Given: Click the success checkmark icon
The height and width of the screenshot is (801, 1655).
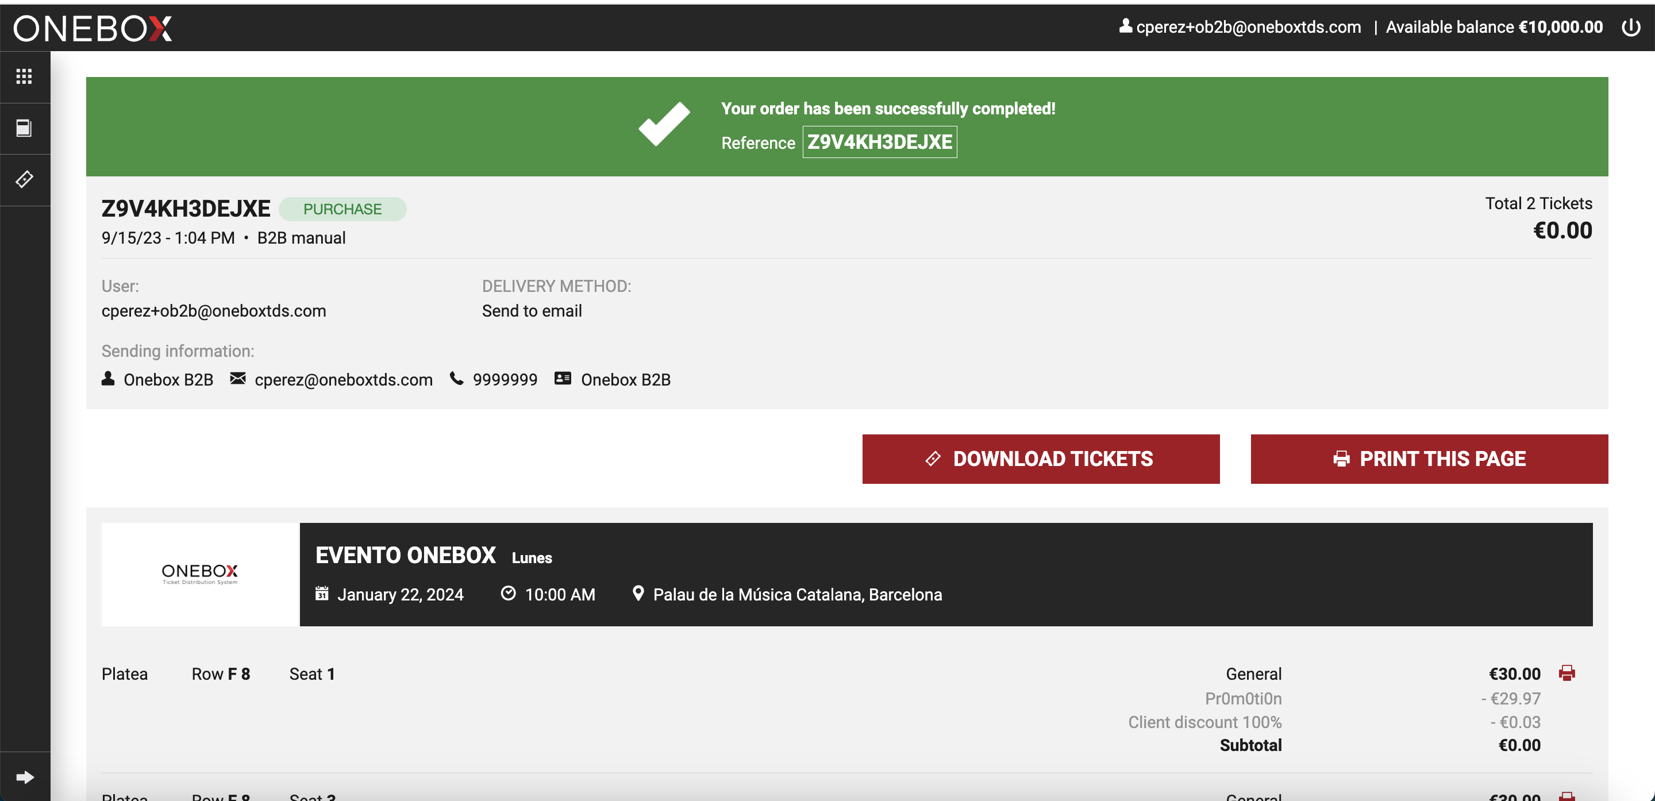Looking at the screenshot, I should click(x=664, y=124).
